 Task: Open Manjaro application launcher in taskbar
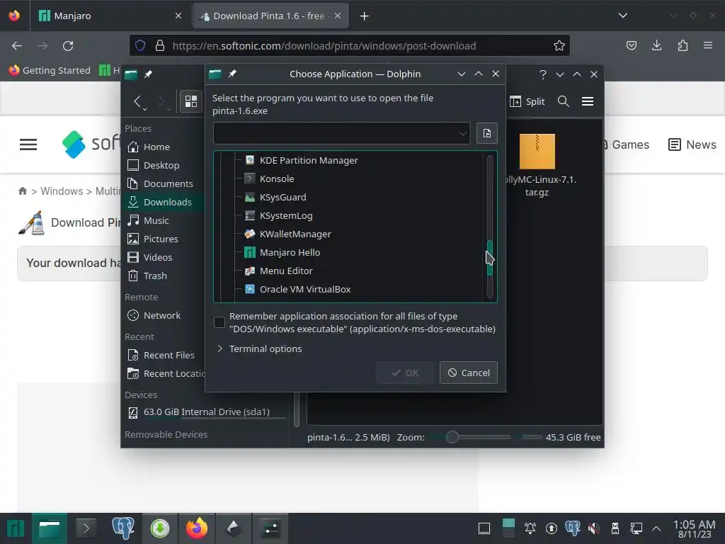16,528
